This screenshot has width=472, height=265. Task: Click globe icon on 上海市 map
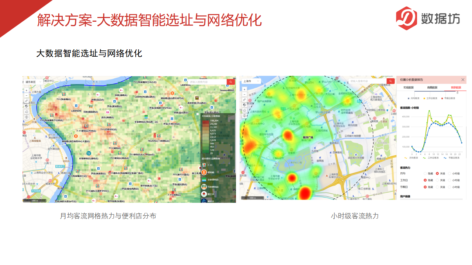tap(244, 105)
